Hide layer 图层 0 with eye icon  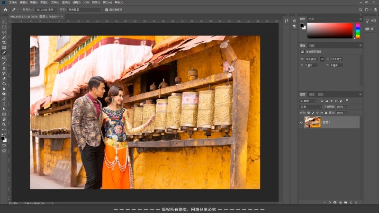(x=301, y=123)
